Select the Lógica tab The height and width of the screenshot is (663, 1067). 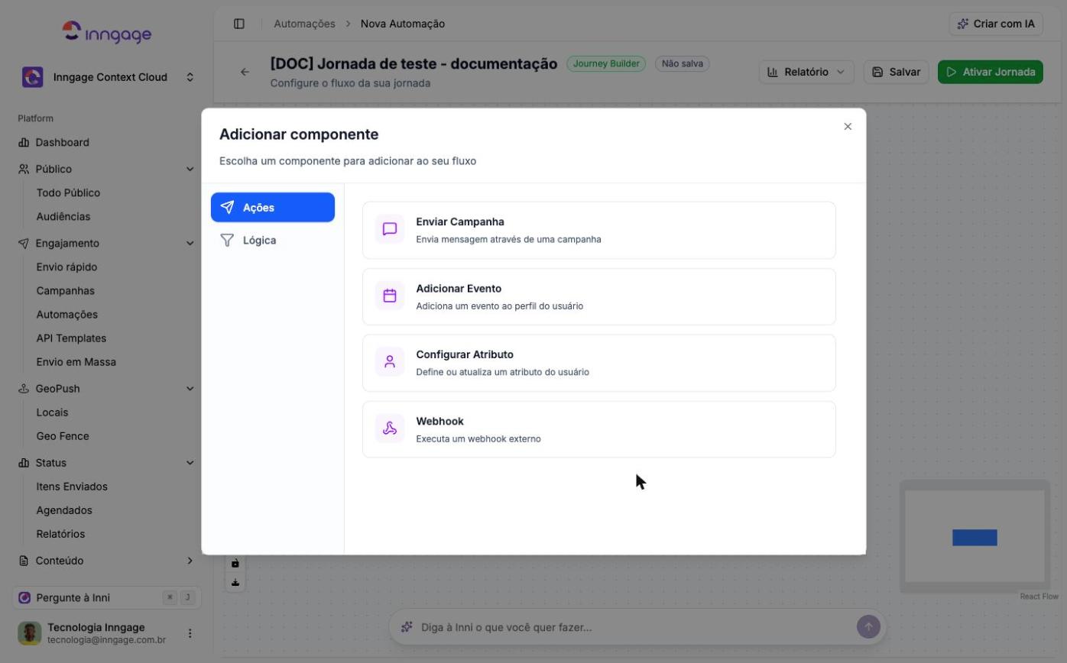pos(273,240)
